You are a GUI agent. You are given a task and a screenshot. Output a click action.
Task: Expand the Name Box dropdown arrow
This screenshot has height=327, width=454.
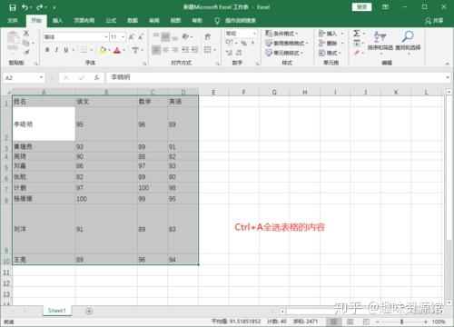click(x=41, y=77)
